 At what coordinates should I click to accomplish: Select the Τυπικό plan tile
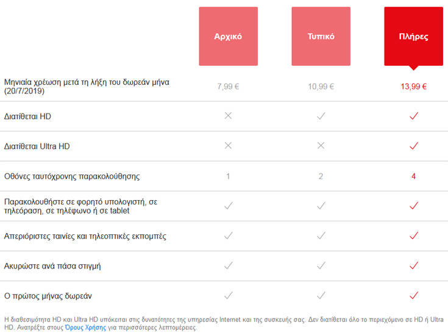coord(321,36)
